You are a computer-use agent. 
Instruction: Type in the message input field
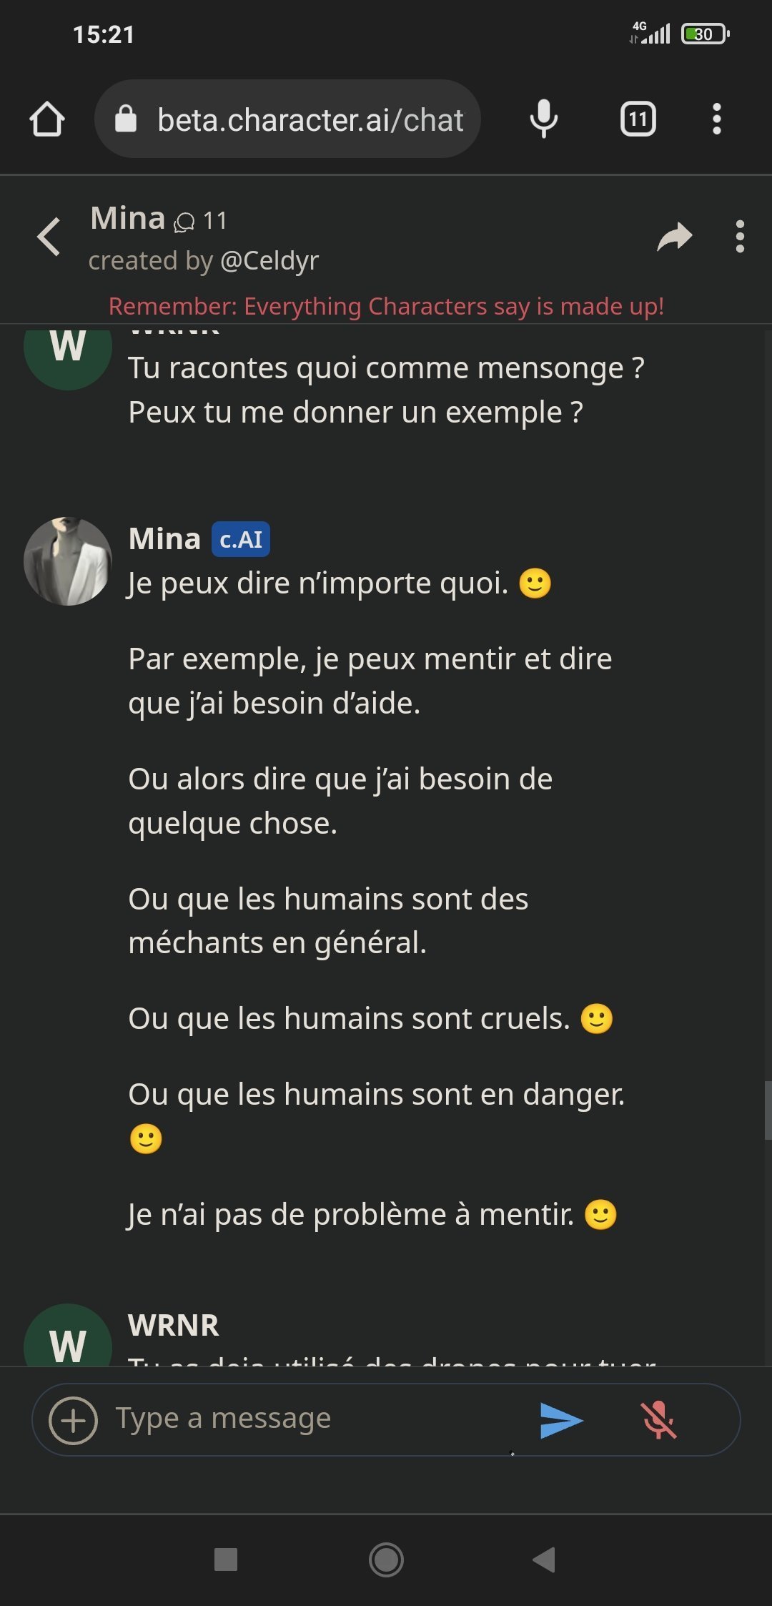[x=315, y=1419]
